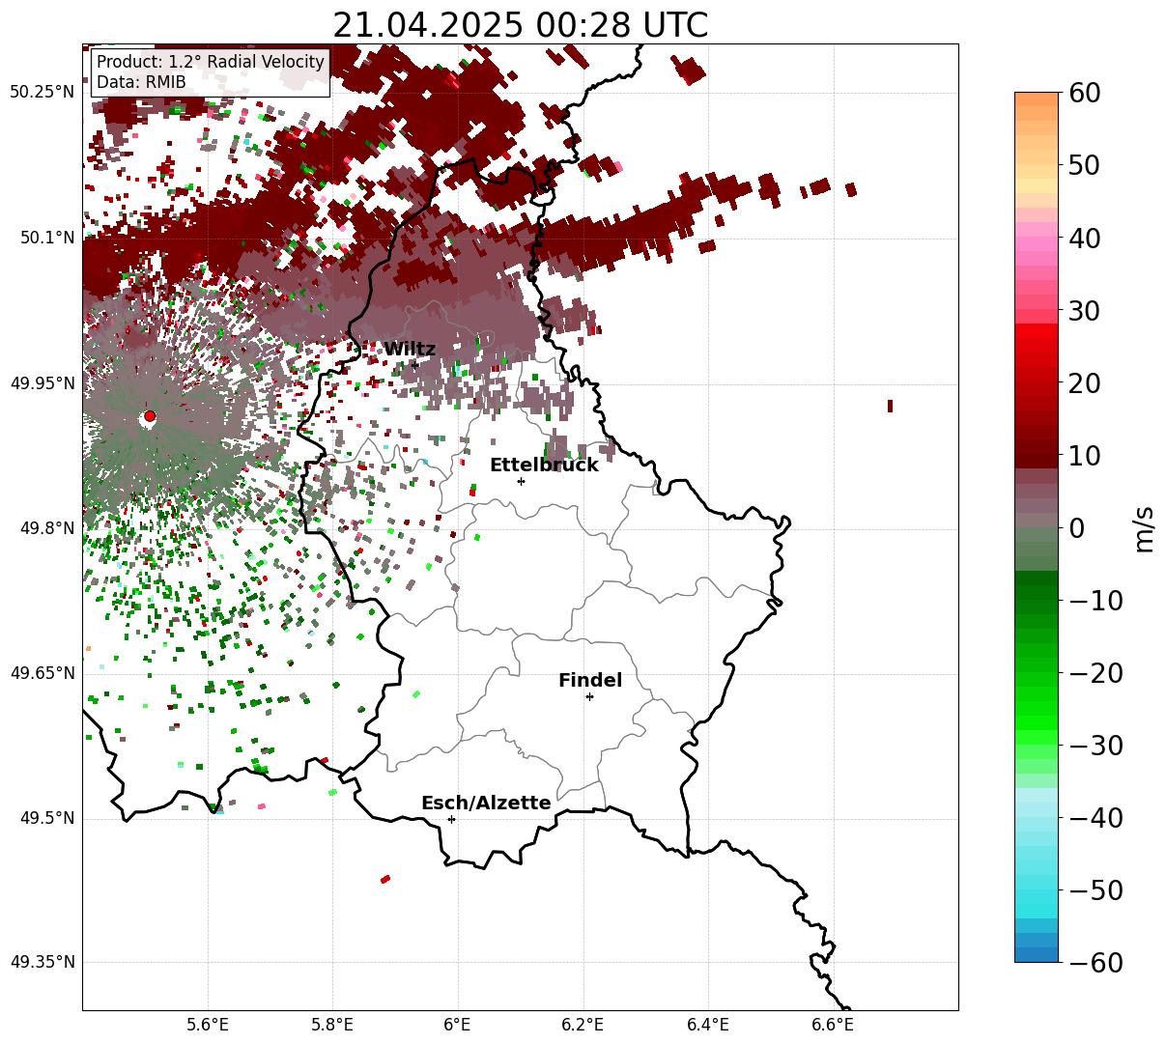Click the 49.5°N latitude label
The width and height of the screenshot is (1166, 1044).
point(46,818)
